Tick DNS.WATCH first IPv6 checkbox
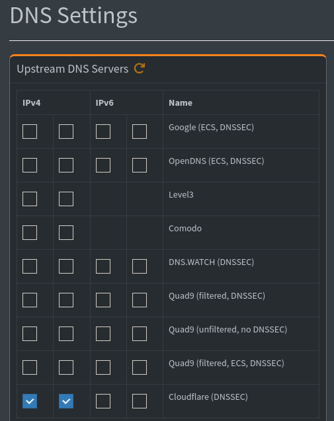This screenshot has width=334, height=421. tap(103, 266)
